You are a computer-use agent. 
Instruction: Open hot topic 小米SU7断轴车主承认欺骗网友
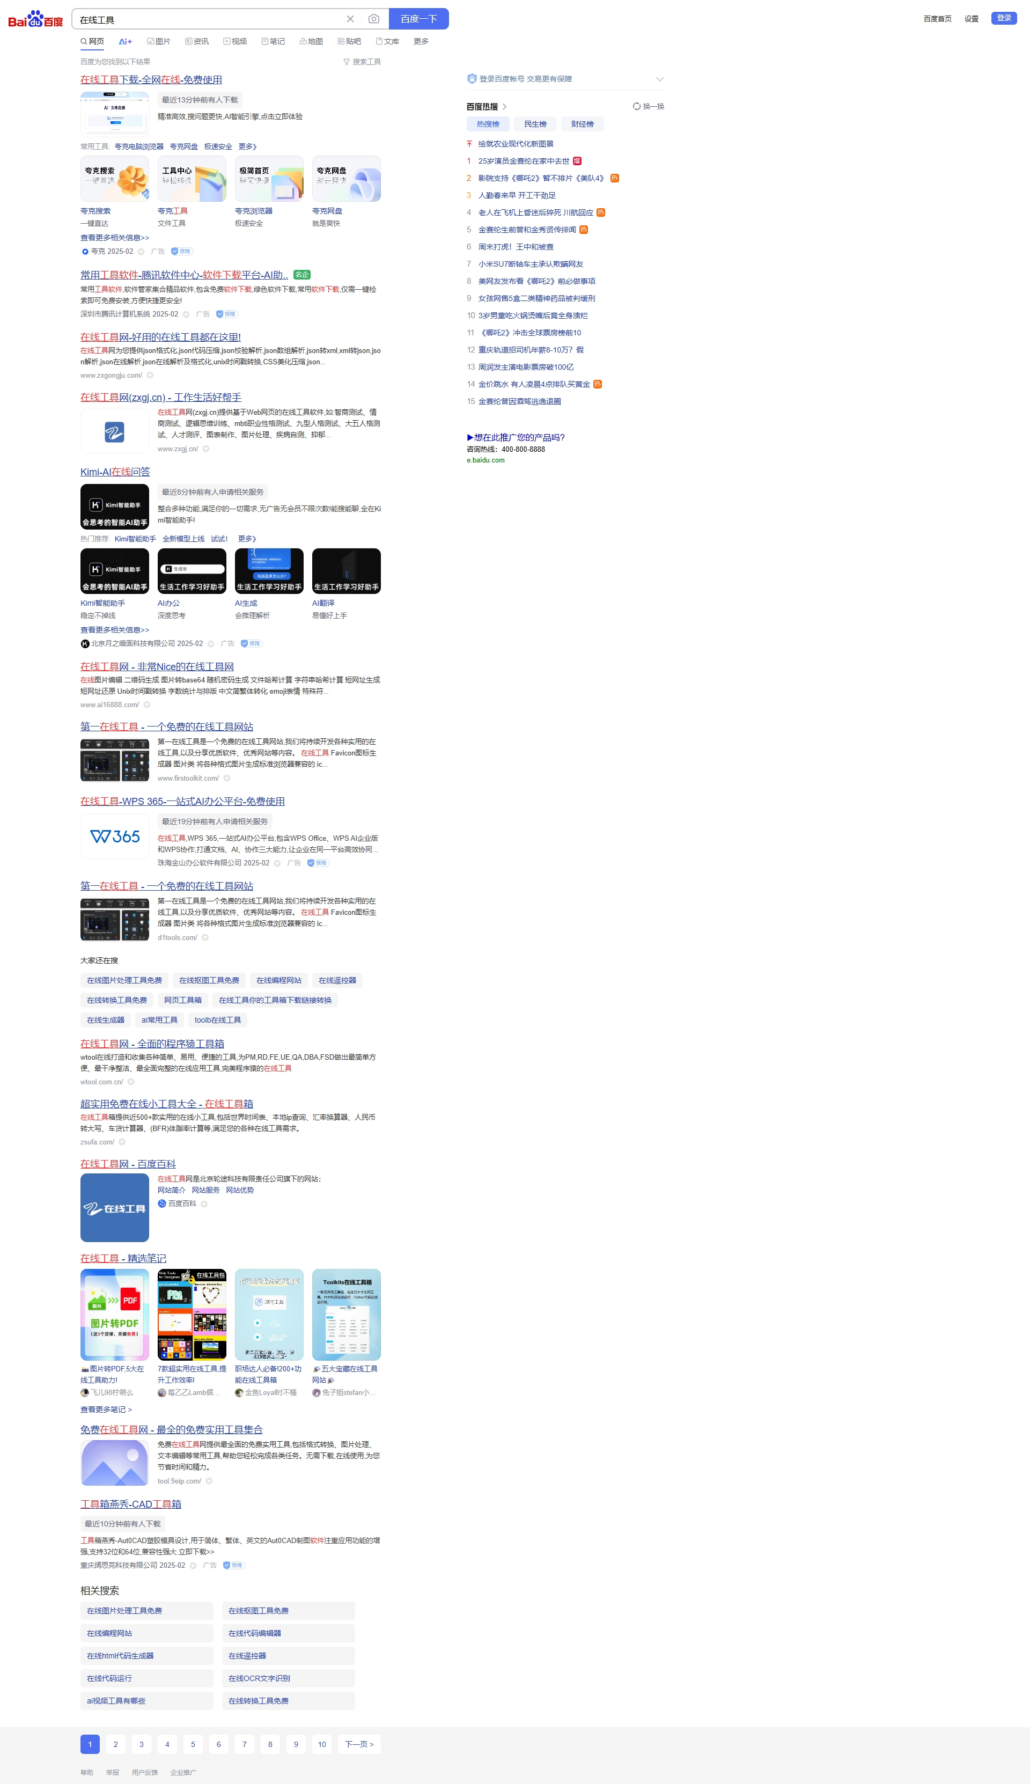(531, 265)
